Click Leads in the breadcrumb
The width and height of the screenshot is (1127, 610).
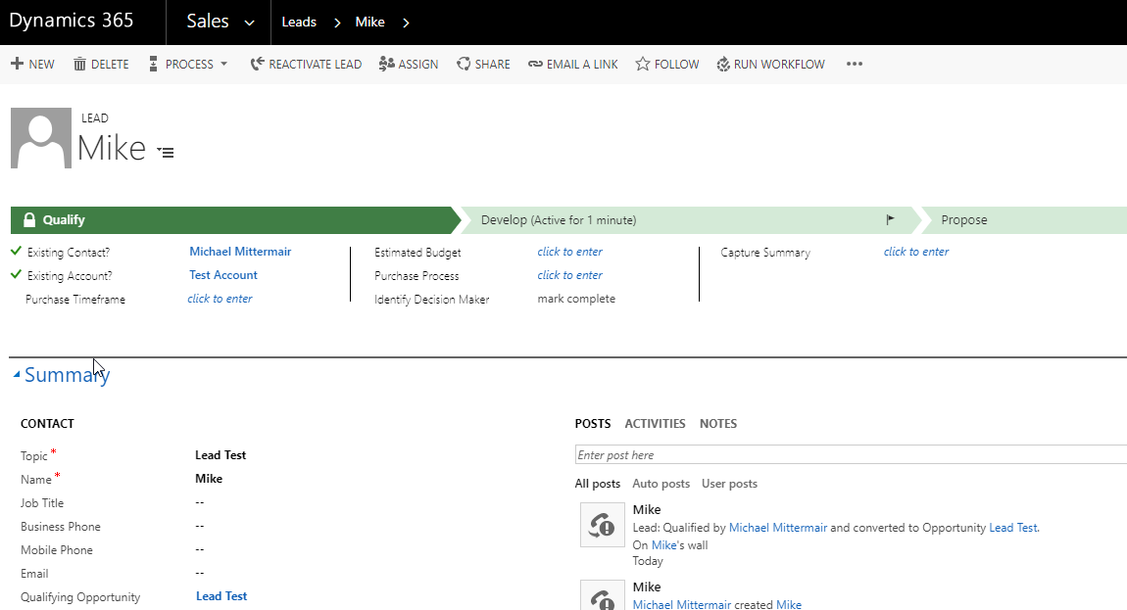pyautogui.click(x=299, y=23)
